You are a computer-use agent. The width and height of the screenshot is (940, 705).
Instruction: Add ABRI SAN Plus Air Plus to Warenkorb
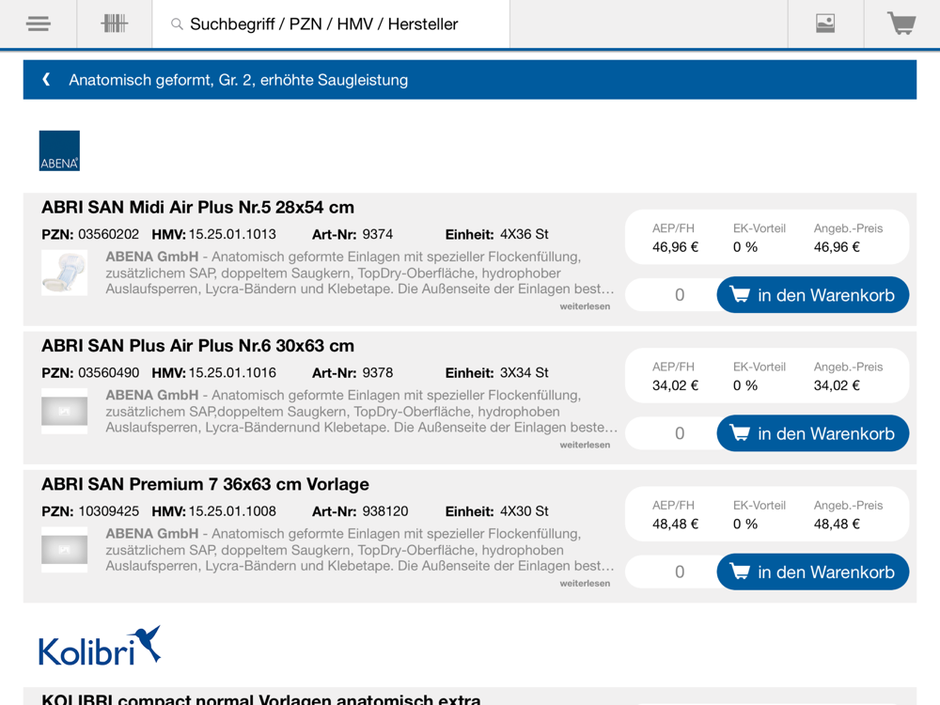tap(813, 433)
